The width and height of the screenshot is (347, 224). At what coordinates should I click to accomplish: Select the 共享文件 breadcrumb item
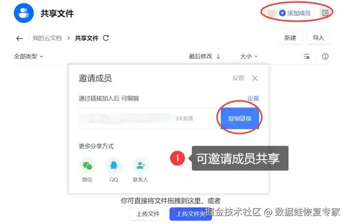[87, 38]
